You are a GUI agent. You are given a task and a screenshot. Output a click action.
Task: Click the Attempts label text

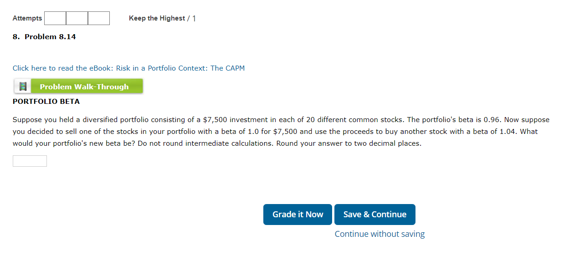click(x=27, y=18)
